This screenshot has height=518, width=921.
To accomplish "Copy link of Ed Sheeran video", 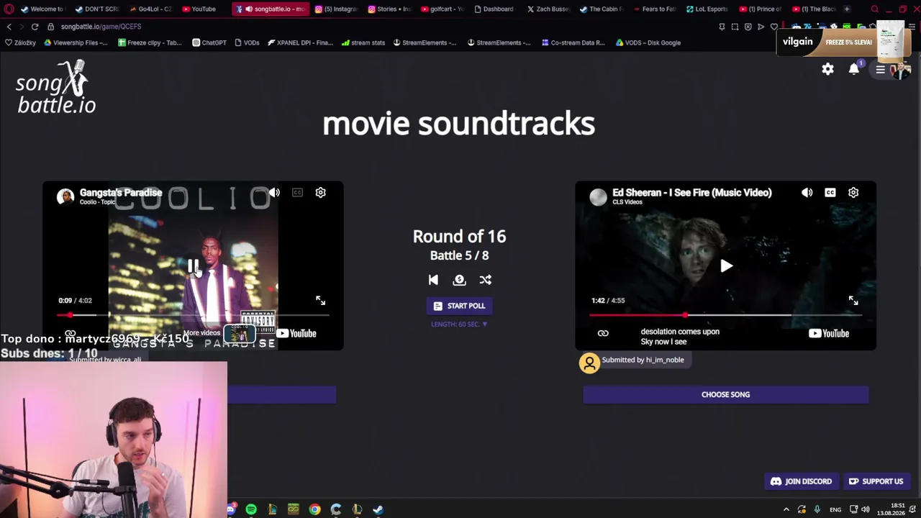I will 603,333.
